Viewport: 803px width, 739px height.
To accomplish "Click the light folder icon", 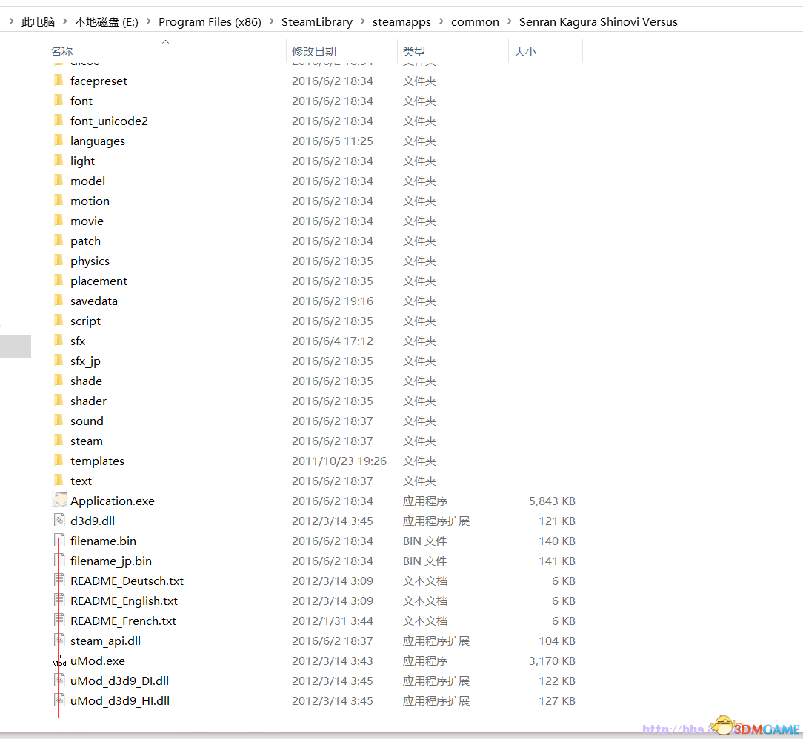I will coord(59,160).
